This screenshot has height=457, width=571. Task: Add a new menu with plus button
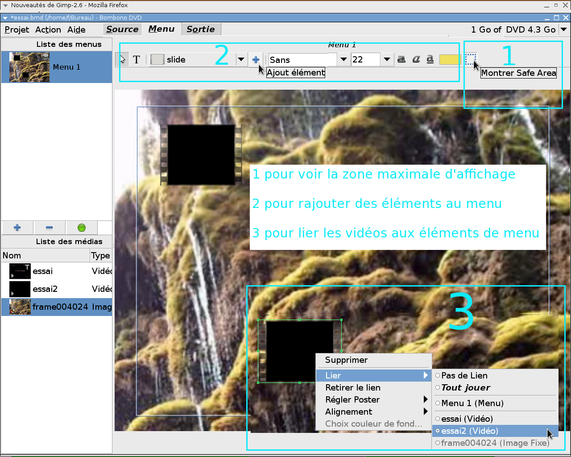pos(17,228)
